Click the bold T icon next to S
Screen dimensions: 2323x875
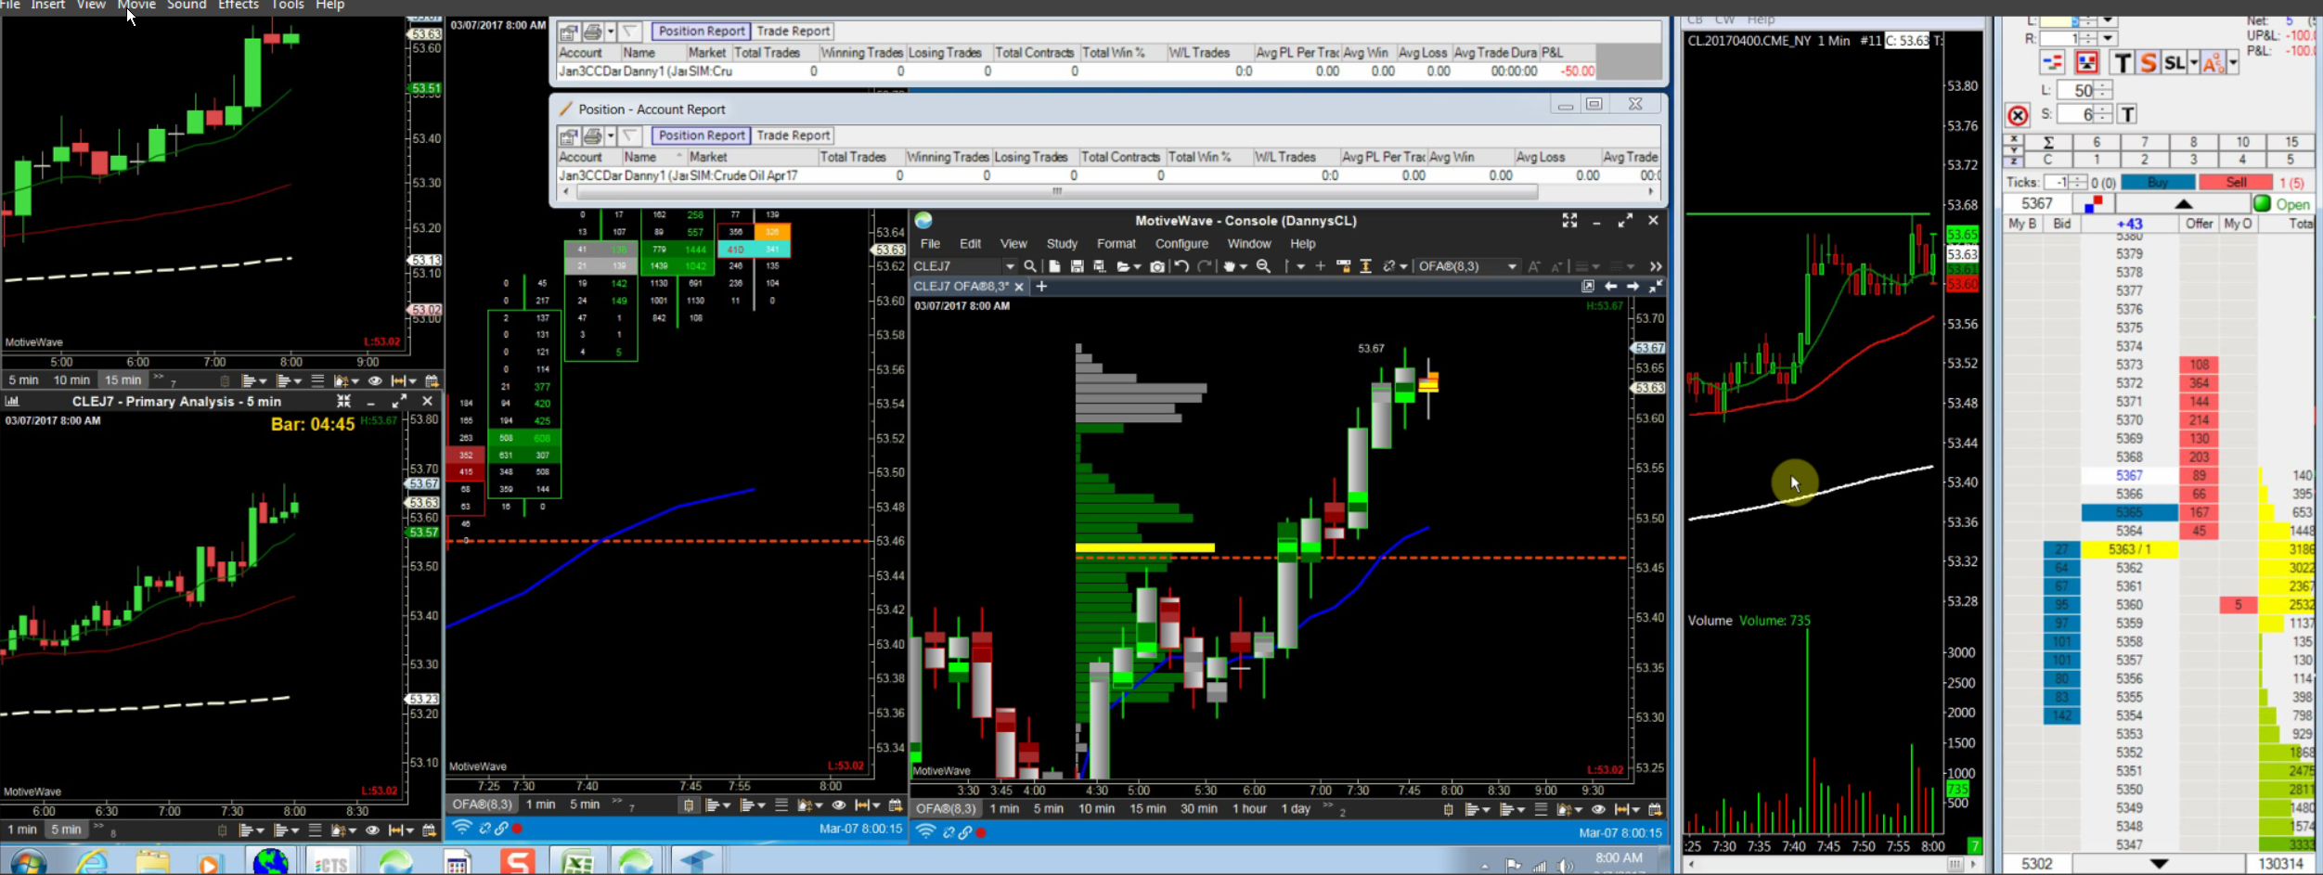(2122, 63)
